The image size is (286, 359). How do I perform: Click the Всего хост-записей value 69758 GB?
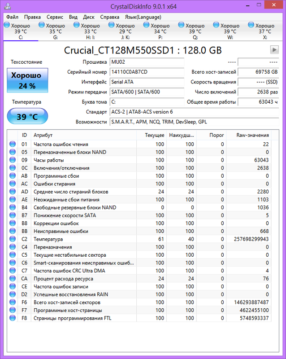[x=258, y=72]
